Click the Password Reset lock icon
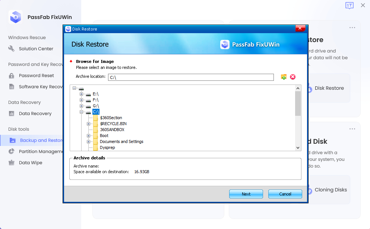The height and width of the screenshot is (229, 370). (12, 76)
